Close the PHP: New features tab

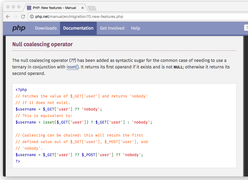click(x=82, y=8)
